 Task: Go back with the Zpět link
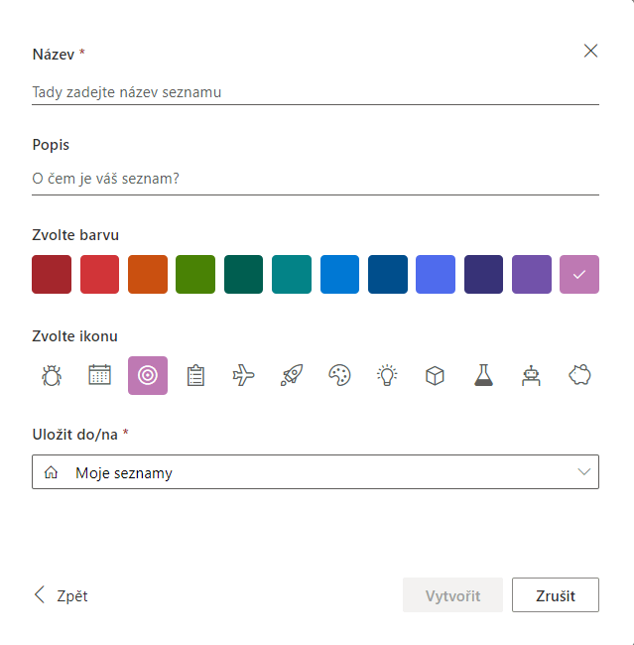(x=62, y=595)
